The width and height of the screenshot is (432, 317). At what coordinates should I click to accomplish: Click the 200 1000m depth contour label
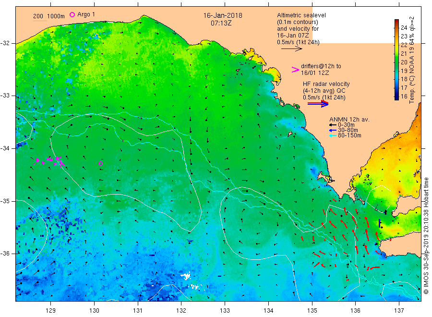point(49,16)
